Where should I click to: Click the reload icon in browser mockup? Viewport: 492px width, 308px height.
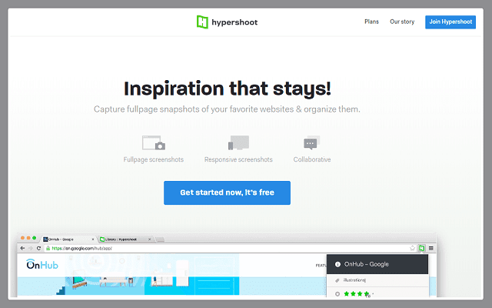point(39,248)
